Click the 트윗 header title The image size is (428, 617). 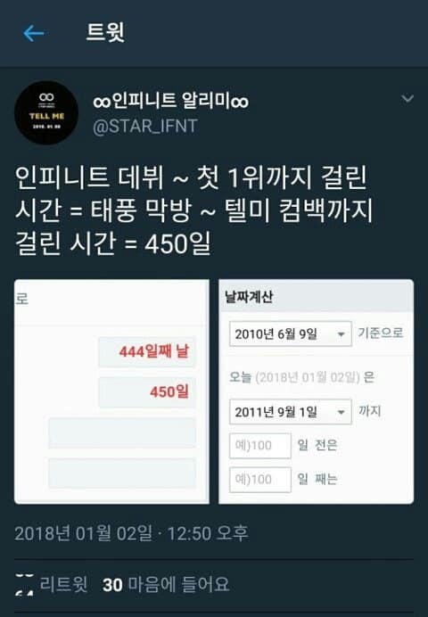[x=105, y=33]
